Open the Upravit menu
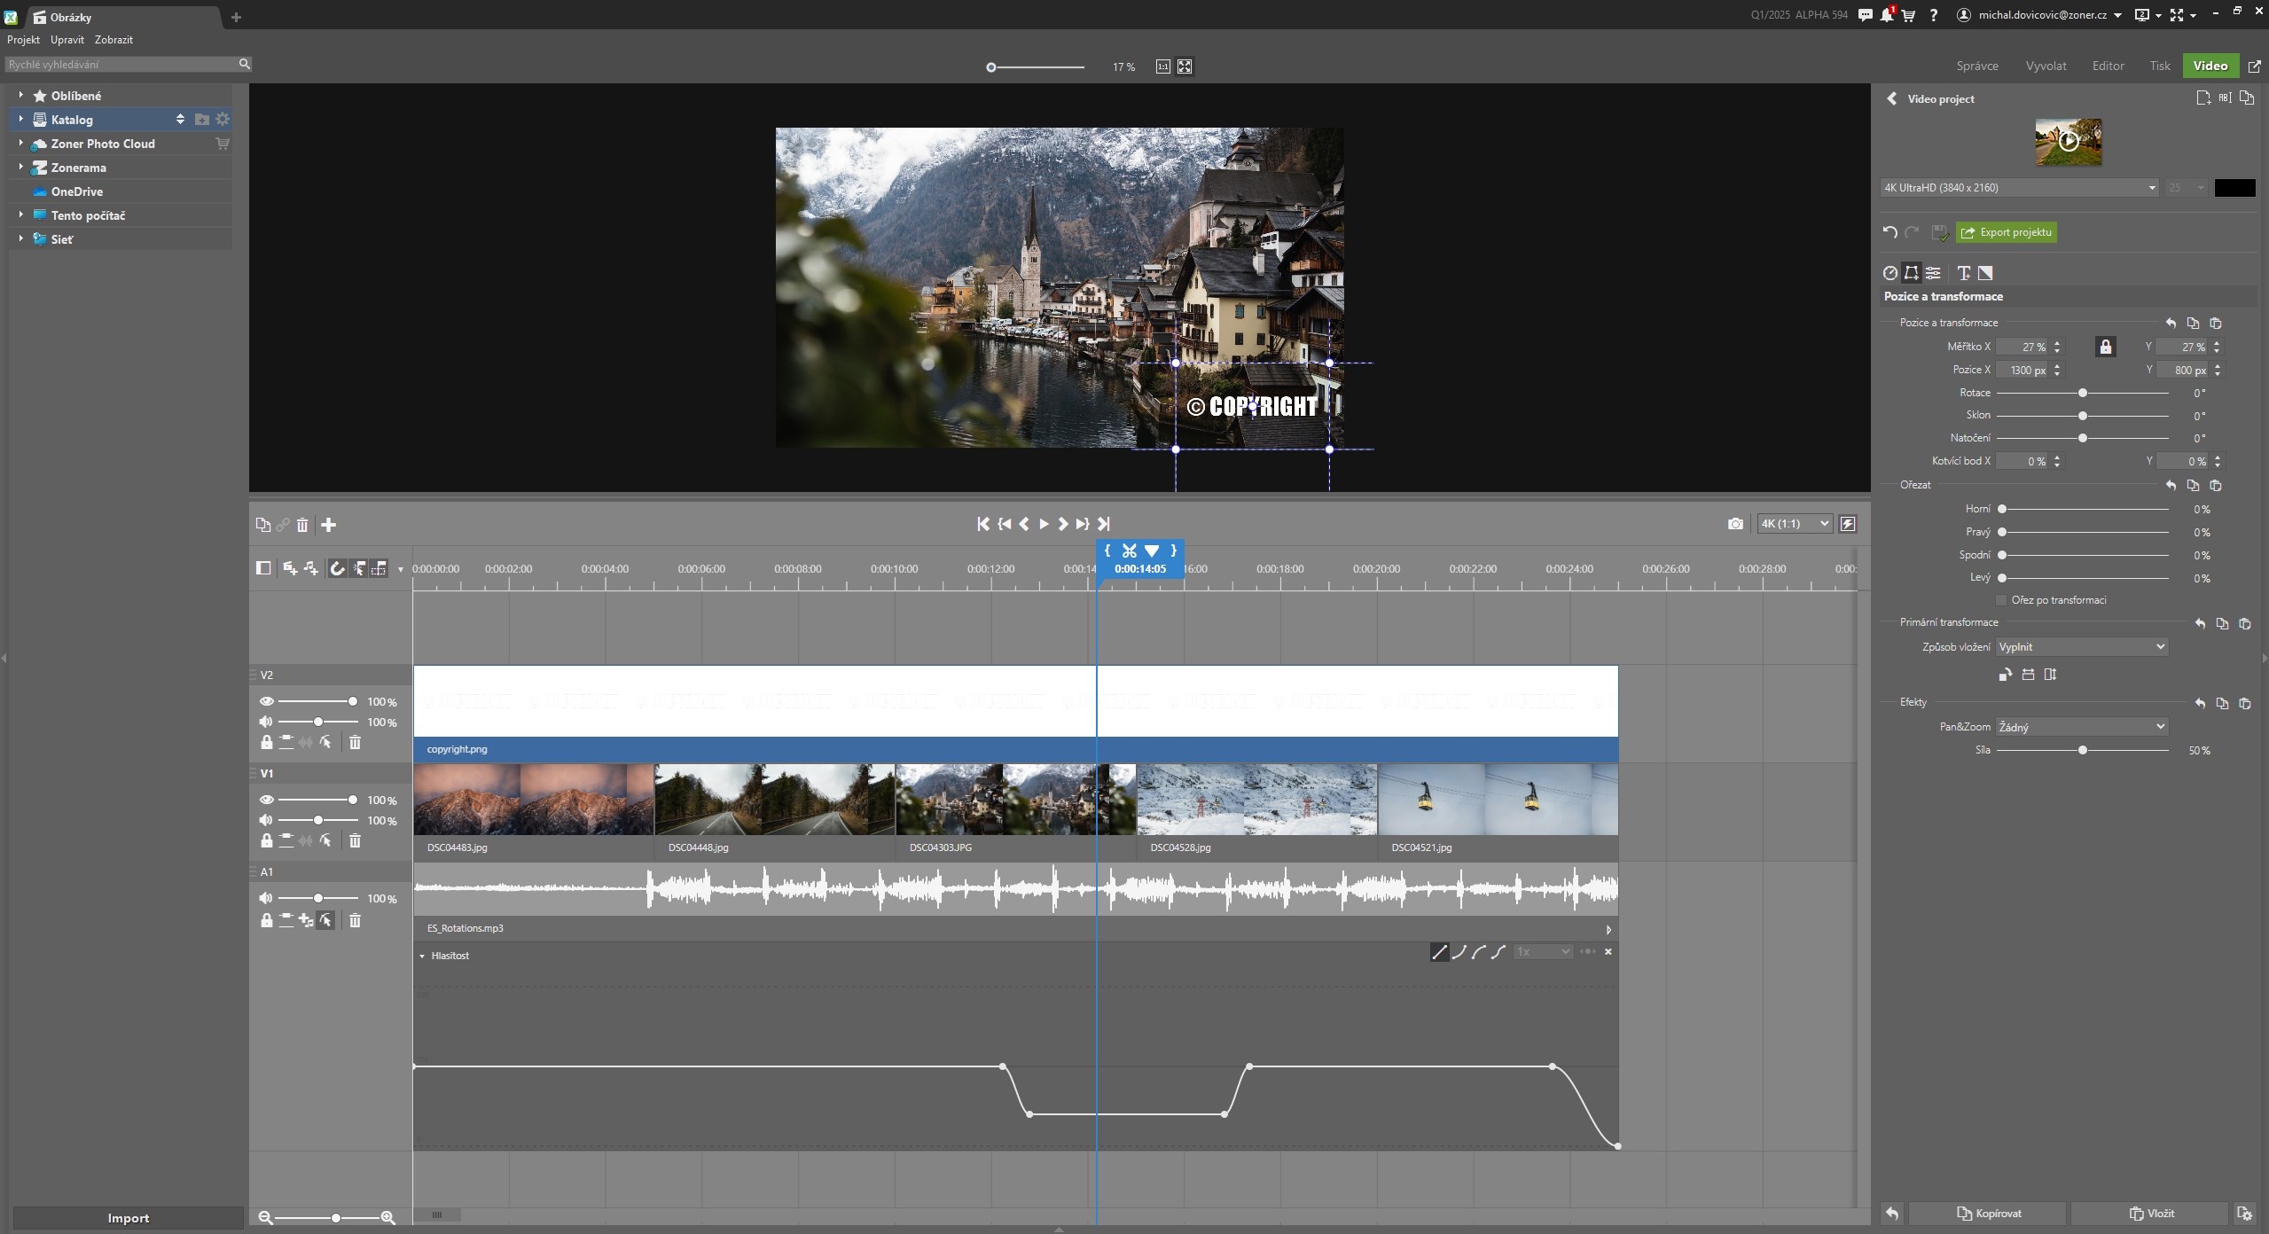 67,40
